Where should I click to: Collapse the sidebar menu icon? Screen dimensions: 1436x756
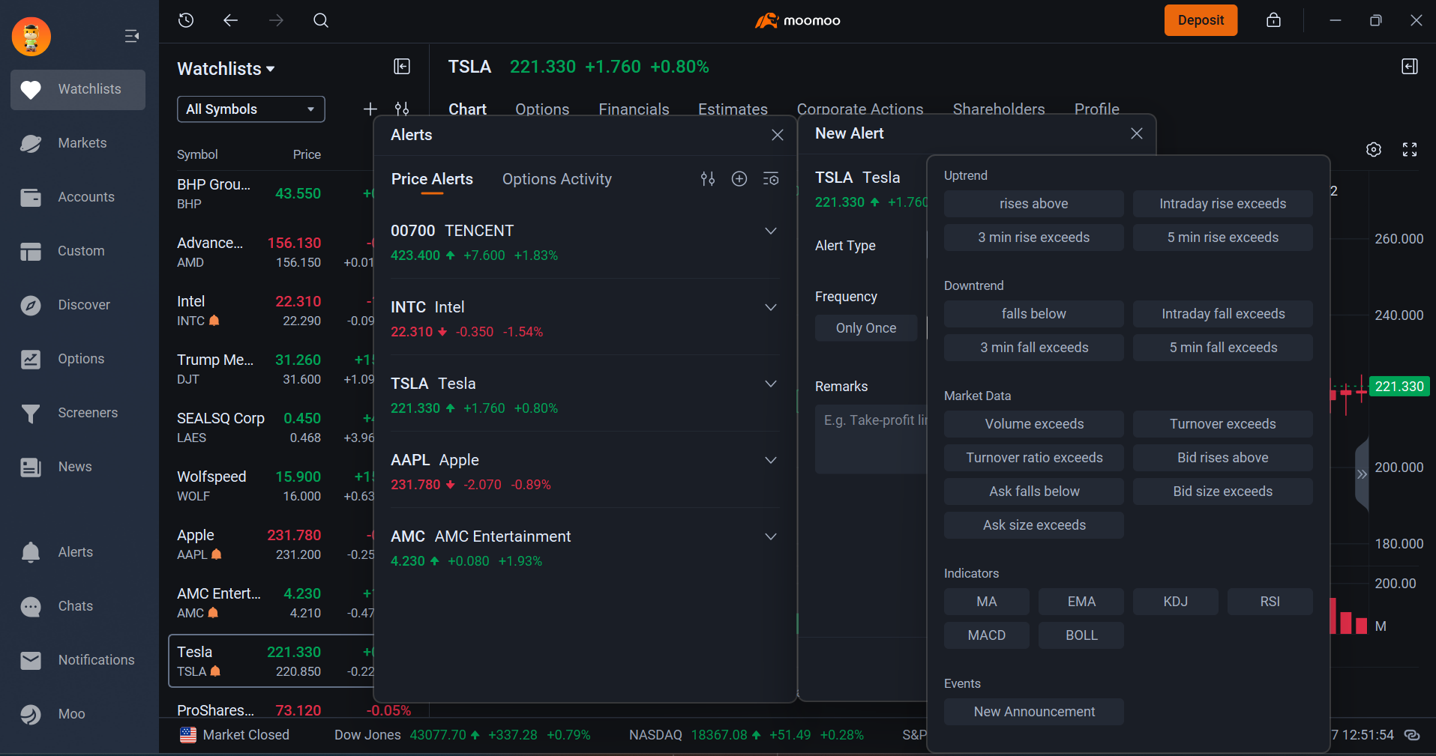pos(132,36)
